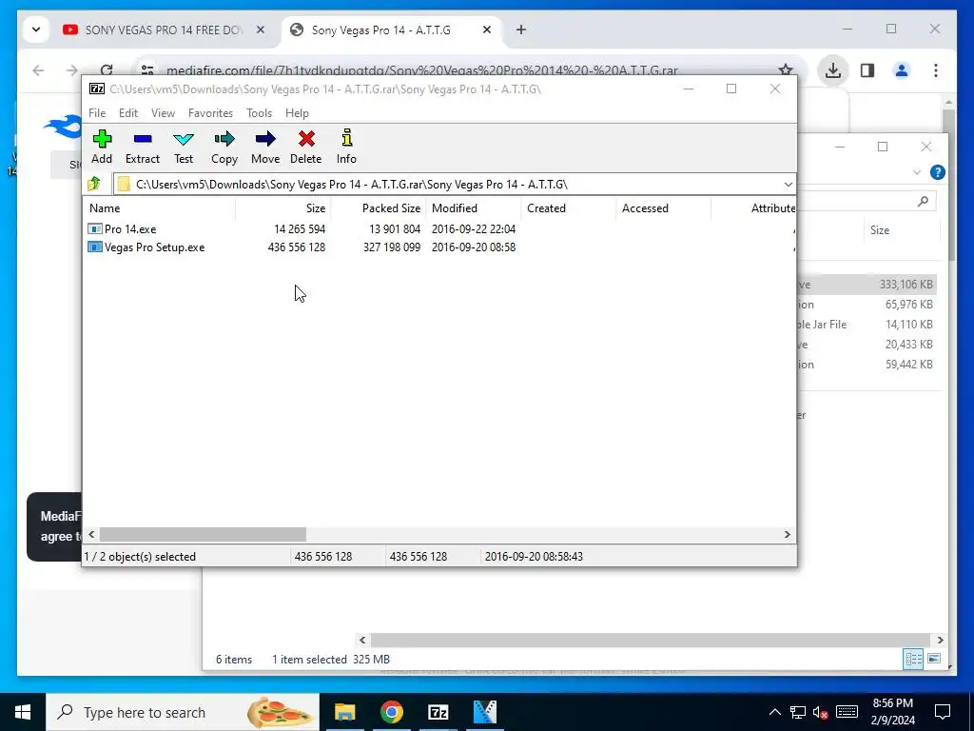This screenshot has height=731, width=974.
Task: Sort files by Packed Size column
Action: point(378,208)
